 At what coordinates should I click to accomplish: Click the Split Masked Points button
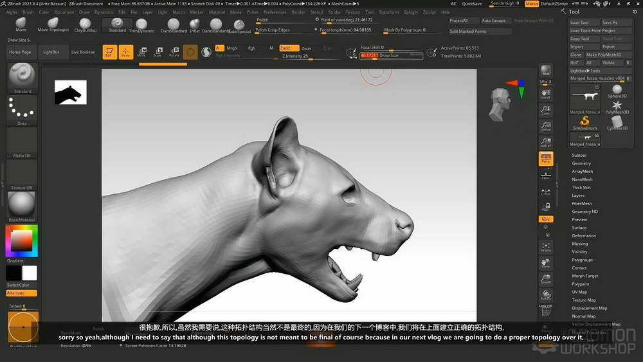pos(480,31)
